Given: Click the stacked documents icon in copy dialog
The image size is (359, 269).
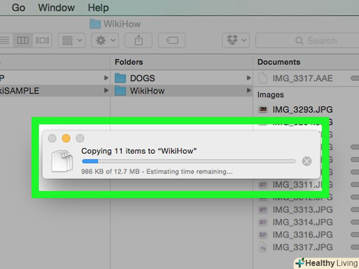Looking at the screenshot, I should (x=62, y=161).
